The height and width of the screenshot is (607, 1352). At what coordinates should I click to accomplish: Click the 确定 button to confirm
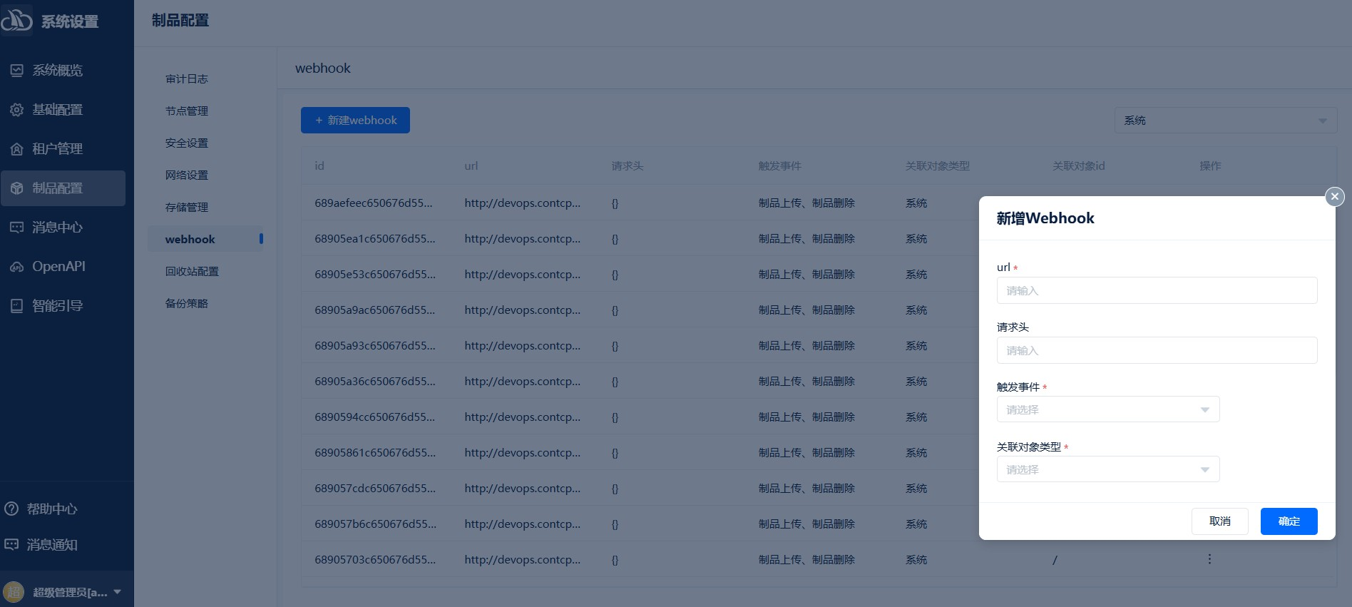click(1288, 521)
